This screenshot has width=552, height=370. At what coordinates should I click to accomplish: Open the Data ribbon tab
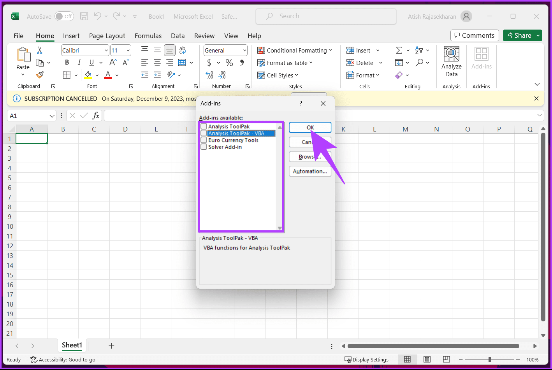(x=178, y=35)
